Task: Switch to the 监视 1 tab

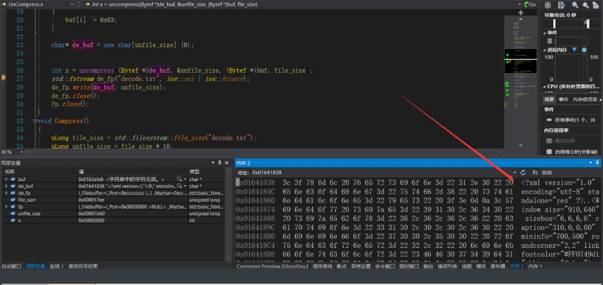Action: click(56, 266)
